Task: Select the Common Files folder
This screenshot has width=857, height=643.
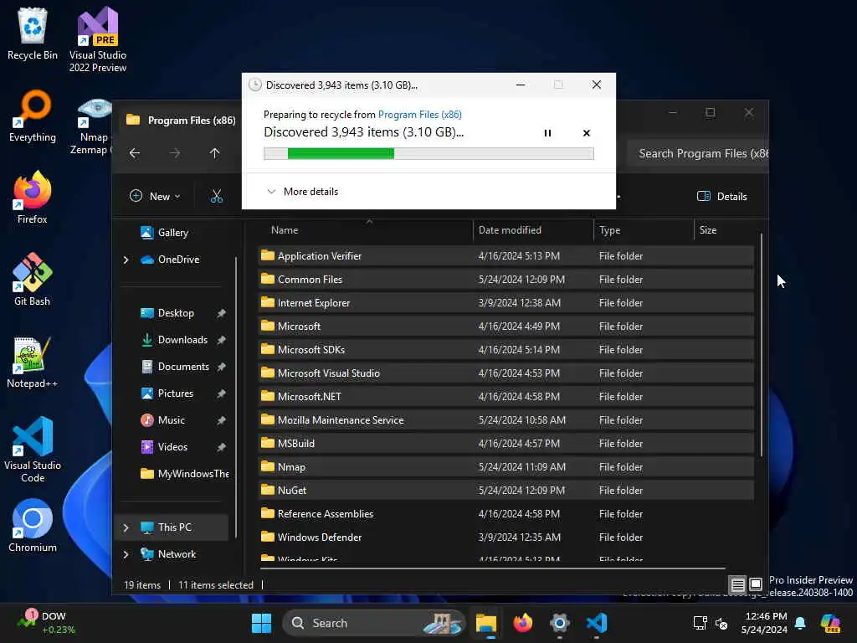Action: [505, 280]
